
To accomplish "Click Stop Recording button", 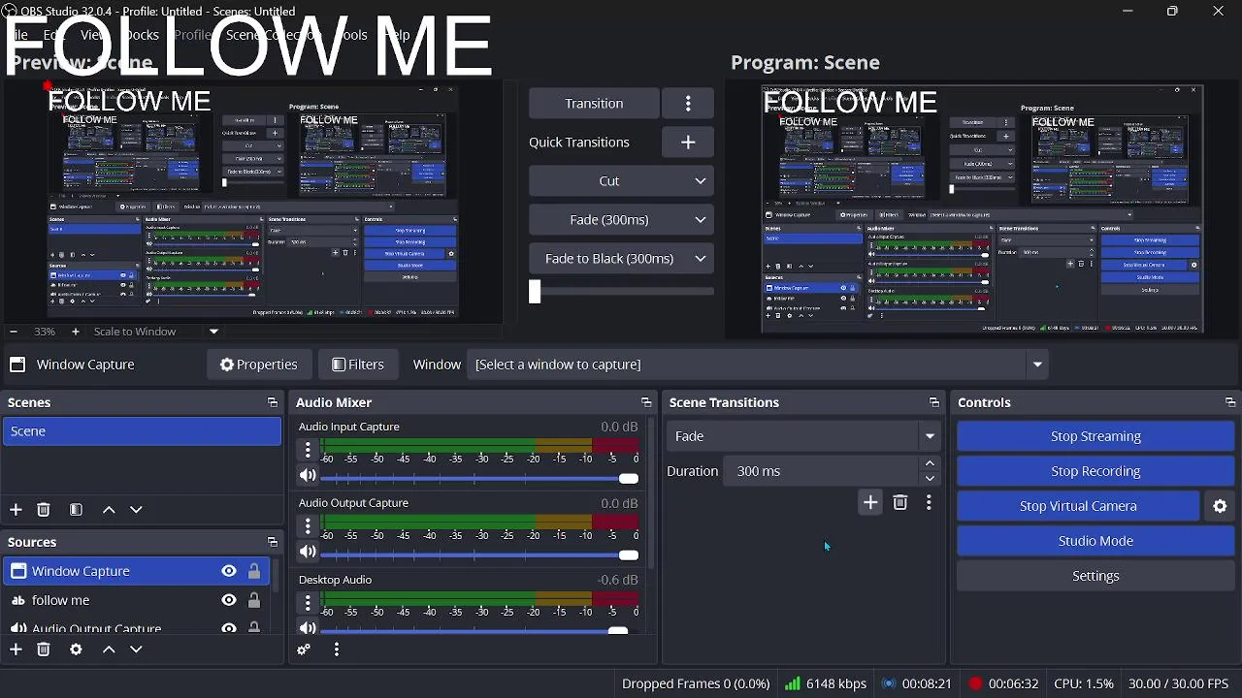I will coord(1095,471).
